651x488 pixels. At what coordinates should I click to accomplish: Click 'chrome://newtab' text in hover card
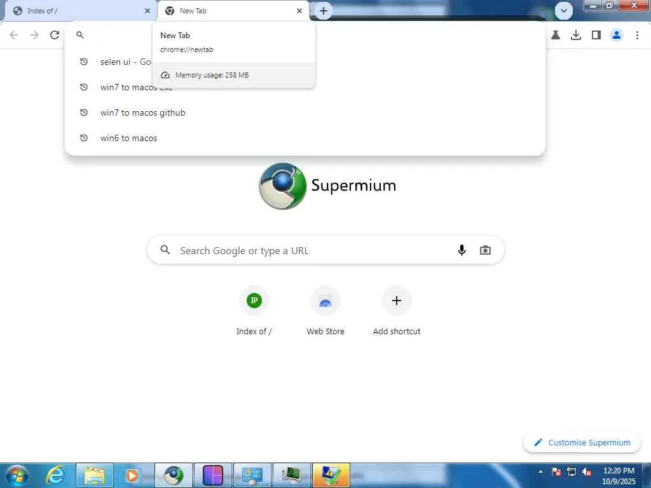[186, 50]
